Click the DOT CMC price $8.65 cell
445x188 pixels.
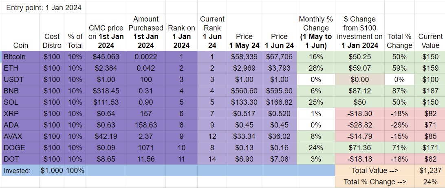(x=106, y=159)
